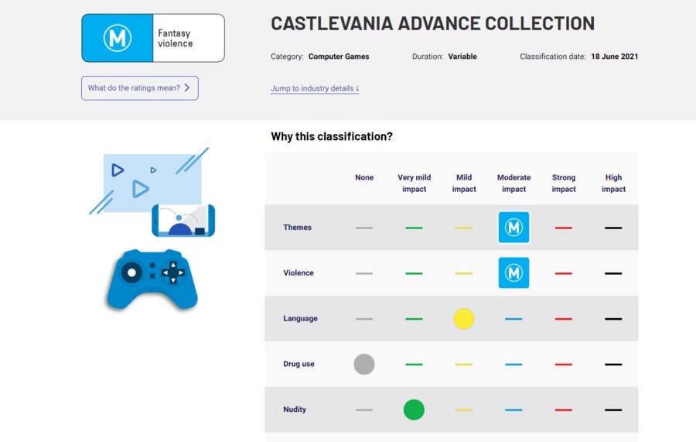696x442 pixels.
Task: Click the red Strong impact dash in Themes row
Action: tap(563, 228)
